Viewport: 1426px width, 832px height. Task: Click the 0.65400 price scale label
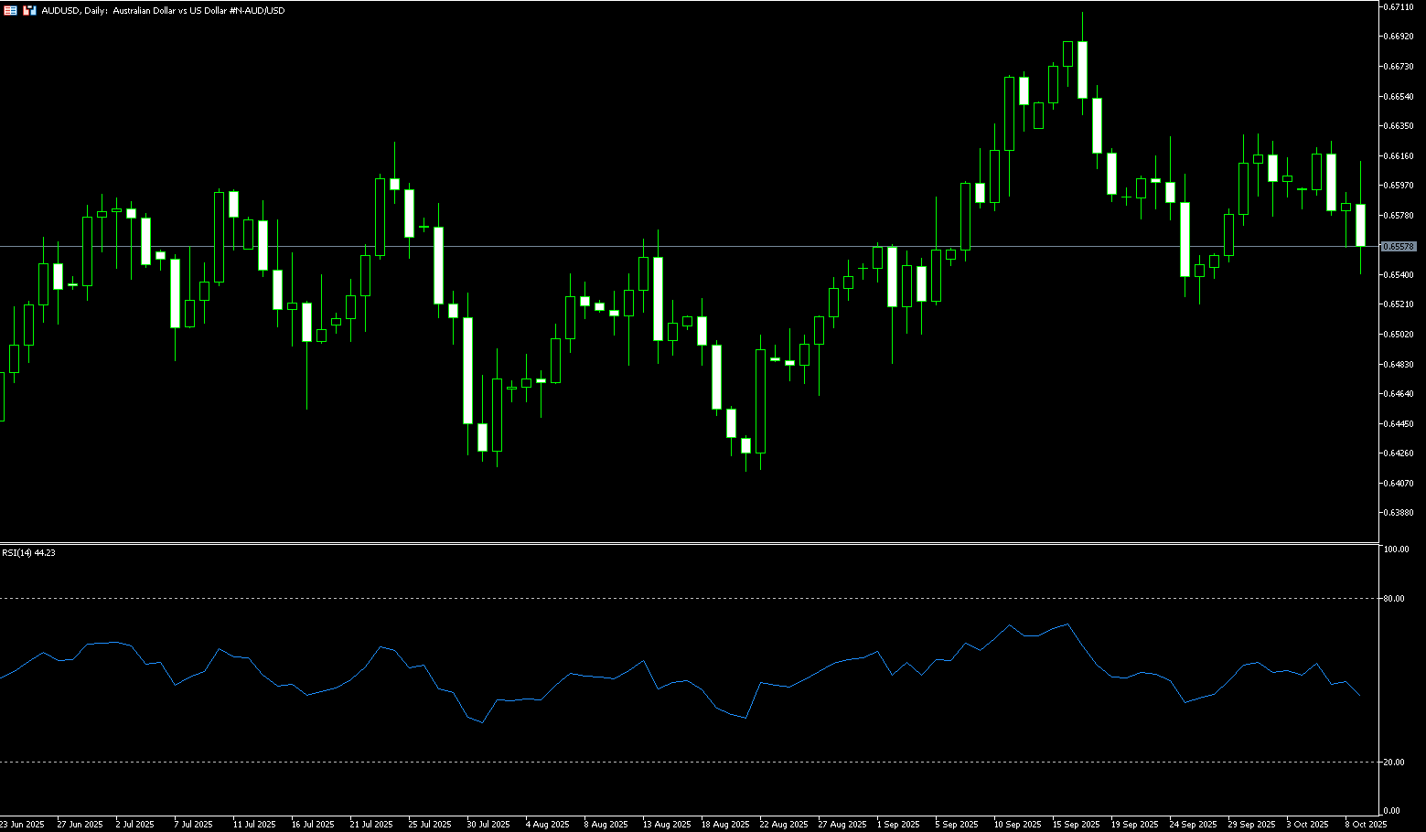(1399, 275)
